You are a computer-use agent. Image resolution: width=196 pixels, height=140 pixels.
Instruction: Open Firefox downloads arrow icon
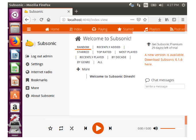pos(160,20)
